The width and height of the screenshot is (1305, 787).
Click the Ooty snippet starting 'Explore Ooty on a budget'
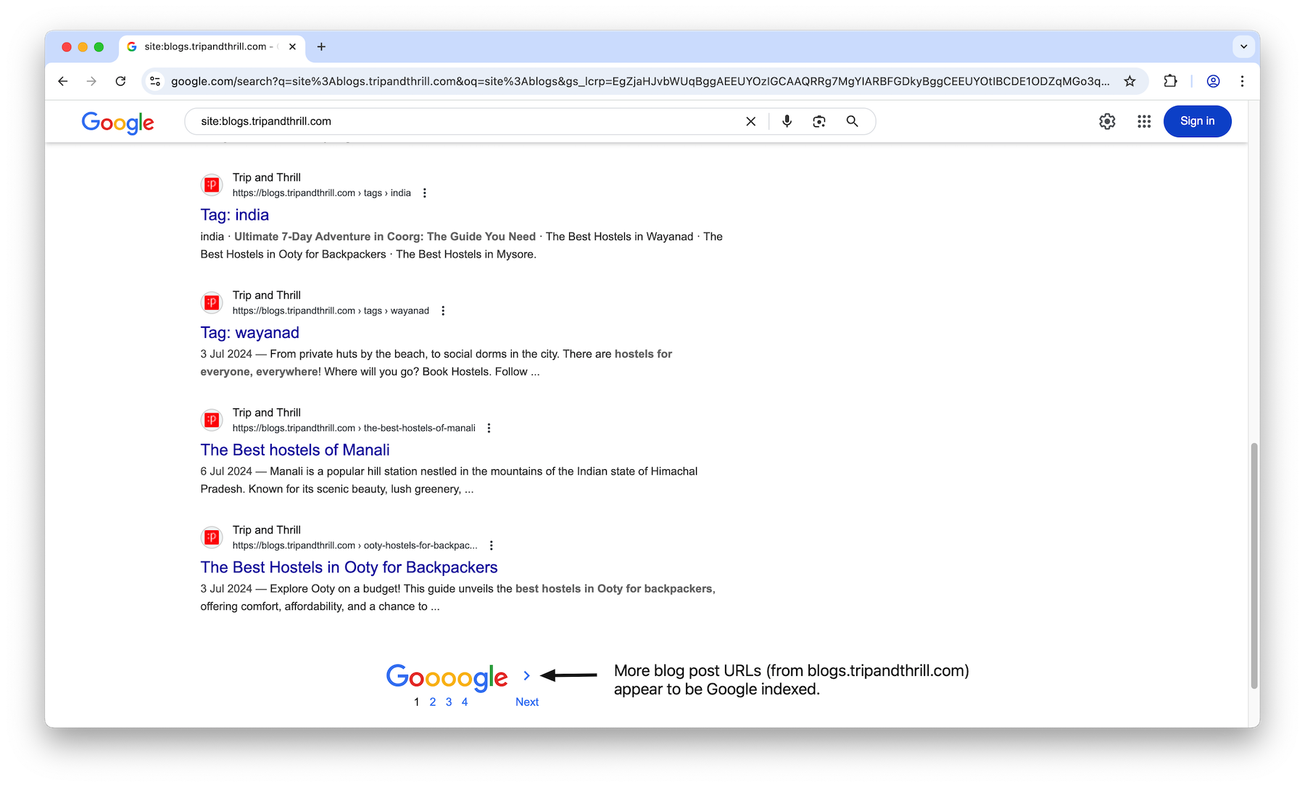coord(457,598)
